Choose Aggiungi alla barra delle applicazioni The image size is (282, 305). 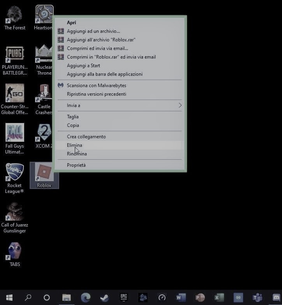pos(120,74)
